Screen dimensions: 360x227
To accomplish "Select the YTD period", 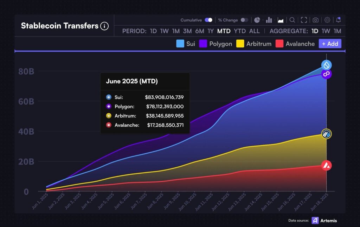I will [x=240, y=31].
